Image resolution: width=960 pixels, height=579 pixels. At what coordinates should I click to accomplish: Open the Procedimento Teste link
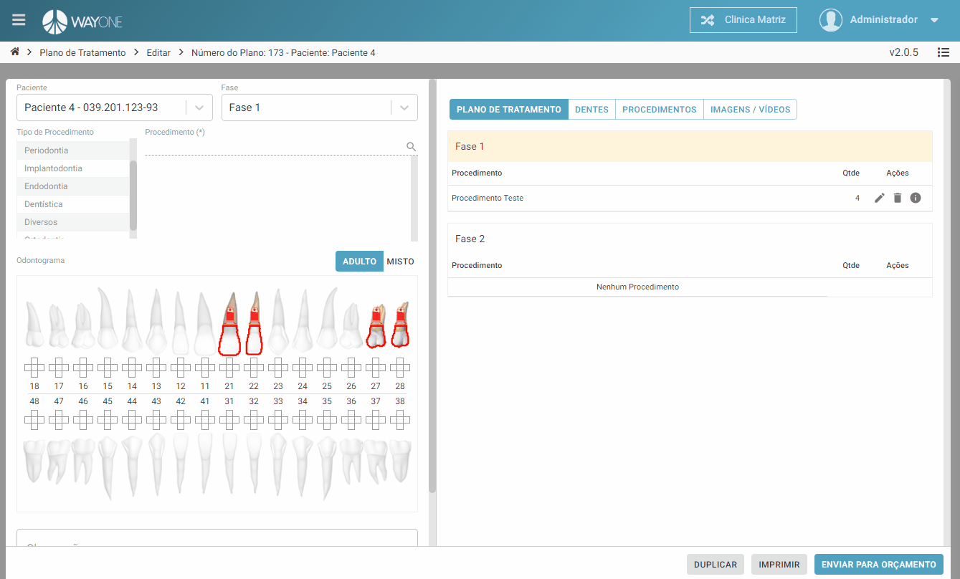coord(488,198)
